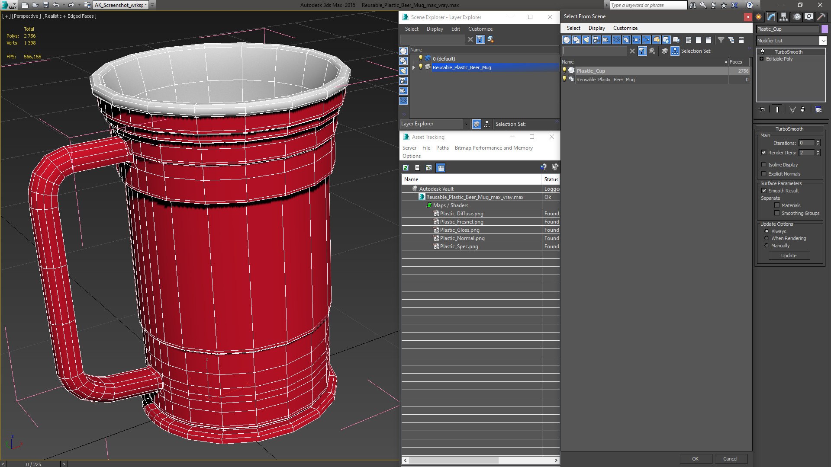Click Make Unique icon in modifier stack
The width and height of the screenshot is (831, 467).
[792, 109]
